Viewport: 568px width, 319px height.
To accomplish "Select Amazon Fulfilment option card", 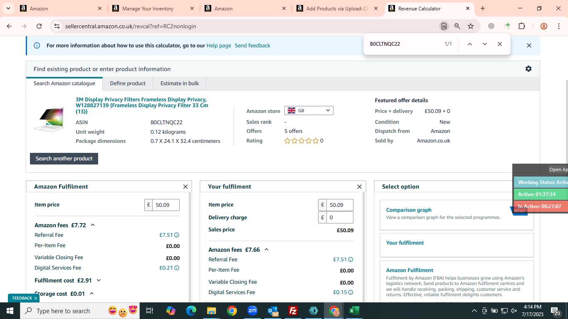I will (457, 282).
